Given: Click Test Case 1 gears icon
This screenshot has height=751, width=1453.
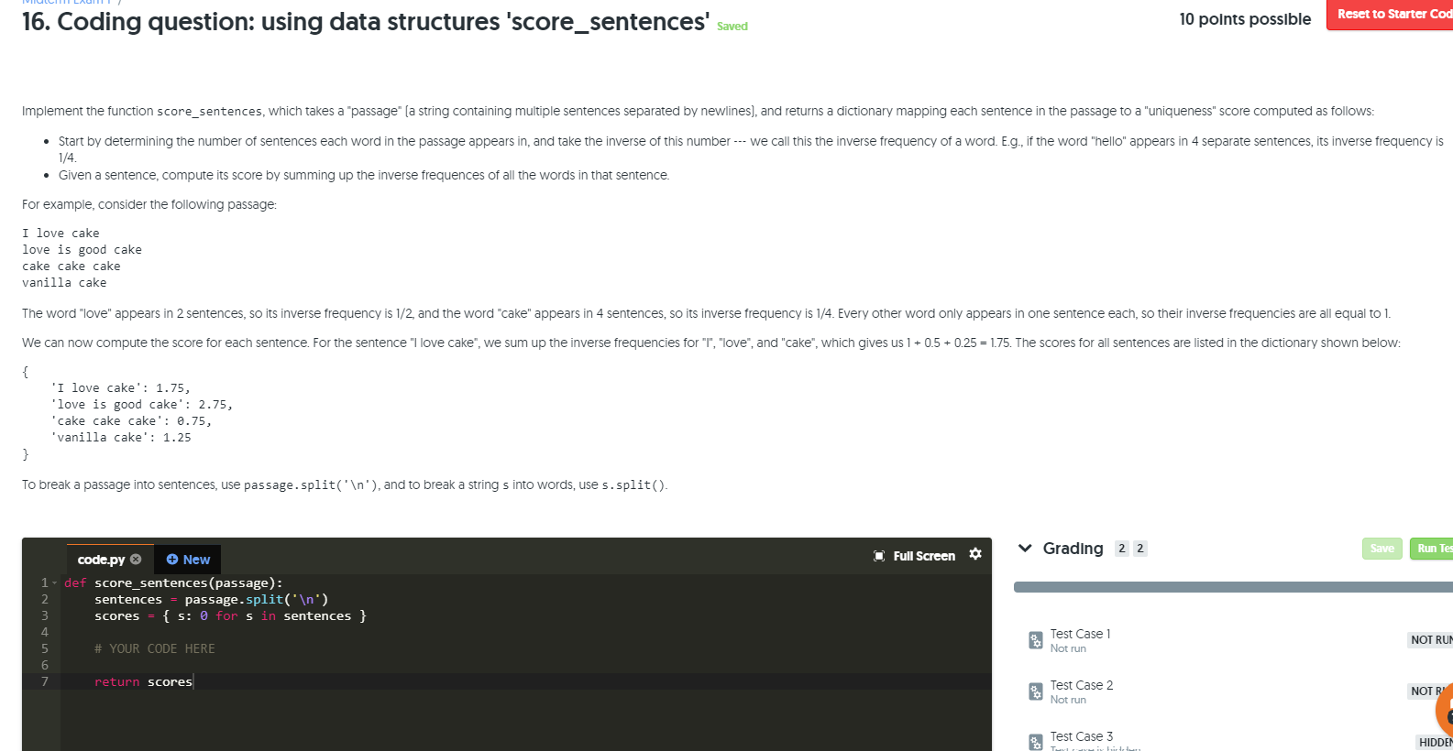Looking at the screenshot, I should pos(1035,640).
